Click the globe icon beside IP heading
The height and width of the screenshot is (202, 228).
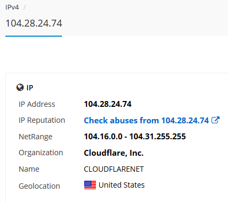pyautogui.click(x=20, y=87)
